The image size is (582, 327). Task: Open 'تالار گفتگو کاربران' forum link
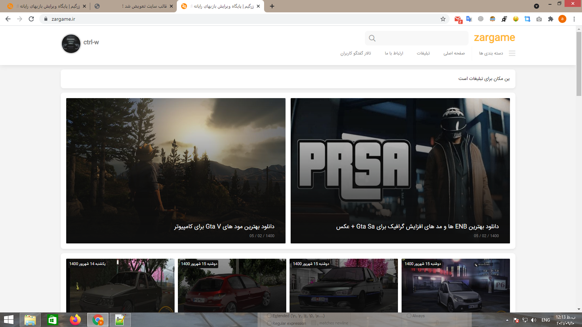356,53
